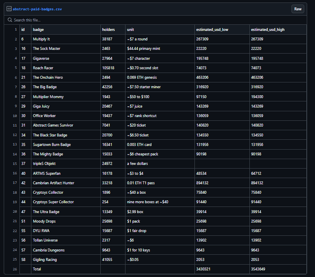
Task: Click the 'Cambria Dungeons' cell
Action: click(66, 250)
